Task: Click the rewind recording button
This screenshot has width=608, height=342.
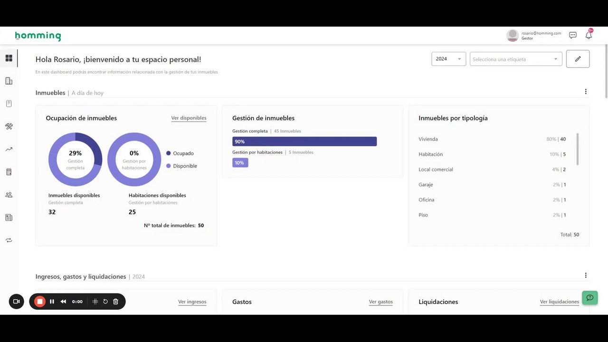Action: coord(63,302)
